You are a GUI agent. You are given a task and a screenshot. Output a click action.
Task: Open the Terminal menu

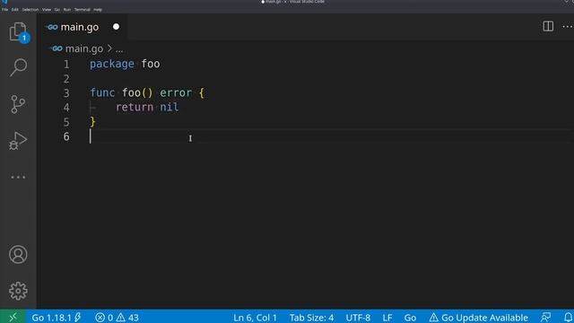(83, 10)
